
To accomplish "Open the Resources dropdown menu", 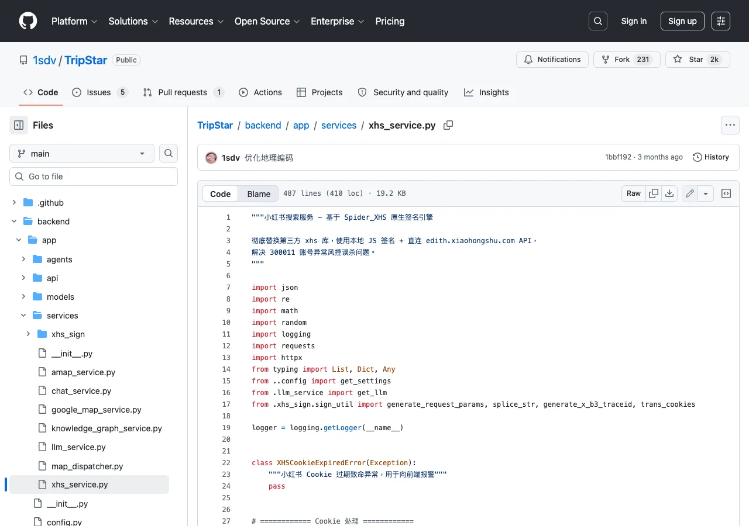I will point(197,21).
